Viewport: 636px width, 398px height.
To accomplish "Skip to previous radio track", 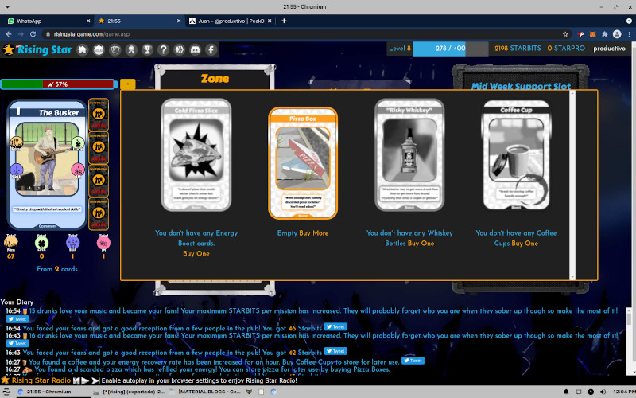I will click(76, 380).
